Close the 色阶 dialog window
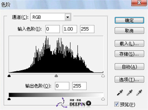148x110 pixels. tap(139, 3)
